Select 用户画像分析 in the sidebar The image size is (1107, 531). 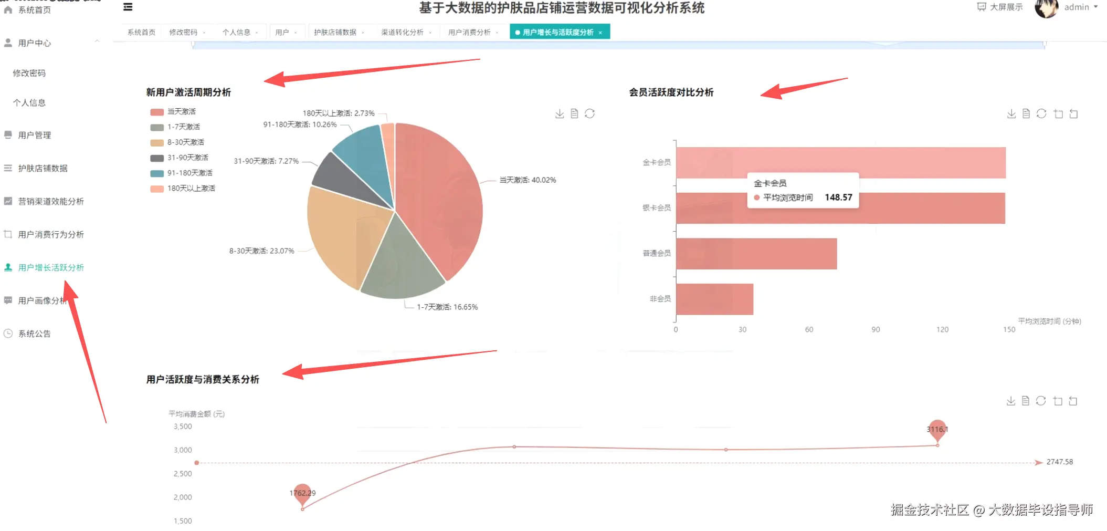43,300
